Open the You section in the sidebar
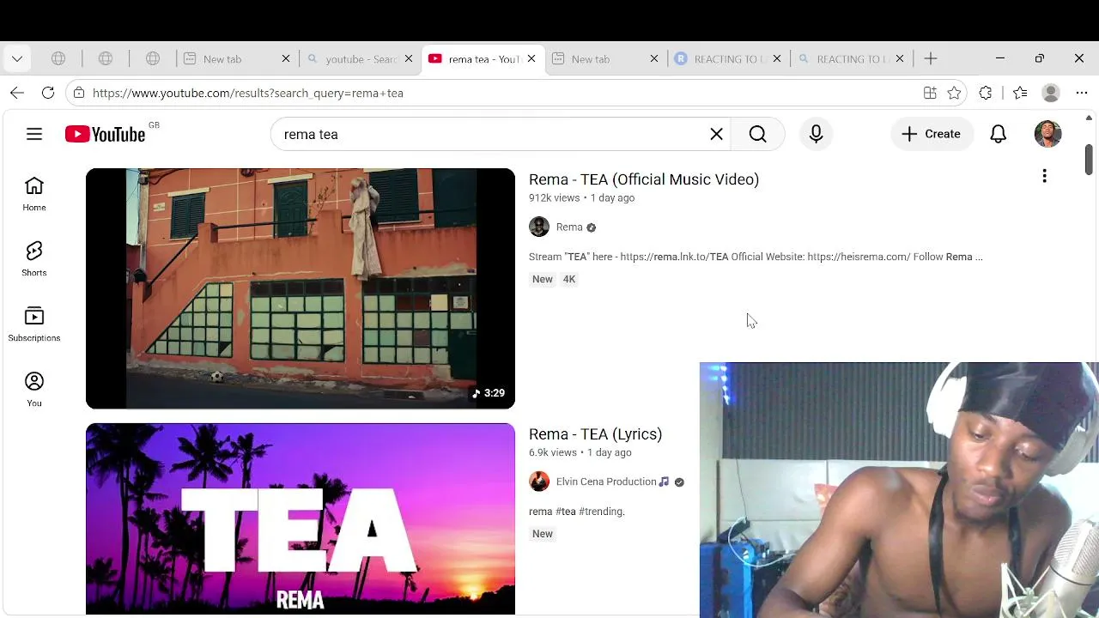This screenshot has height=618, width=1099. point(34,390)
